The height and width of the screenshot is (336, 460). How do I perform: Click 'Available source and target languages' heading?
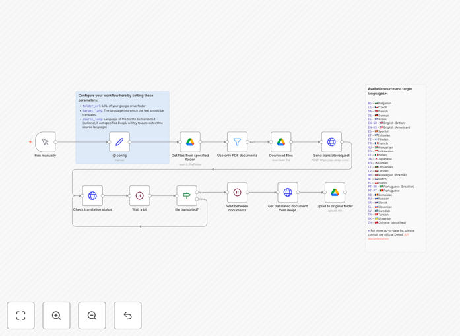pos(390,91)
